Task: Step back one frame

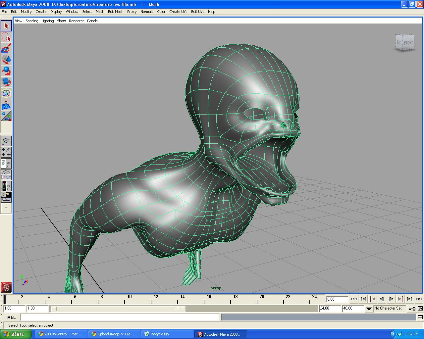Action: click(363, 299)
